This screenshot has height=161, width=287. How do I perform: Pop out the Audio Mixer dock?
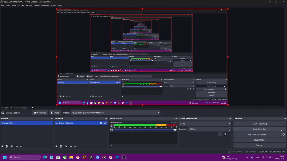click(176, 118)
